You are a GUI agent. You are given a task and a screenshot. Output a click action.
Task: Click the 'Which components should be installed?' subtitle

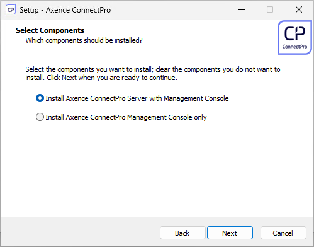(84, 40)
